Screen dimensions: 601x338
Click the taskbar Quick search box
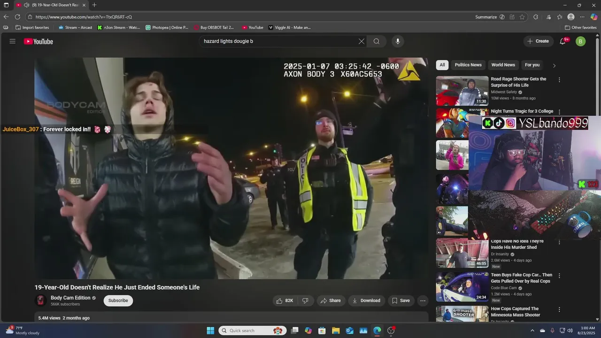(x=253, y=330)
